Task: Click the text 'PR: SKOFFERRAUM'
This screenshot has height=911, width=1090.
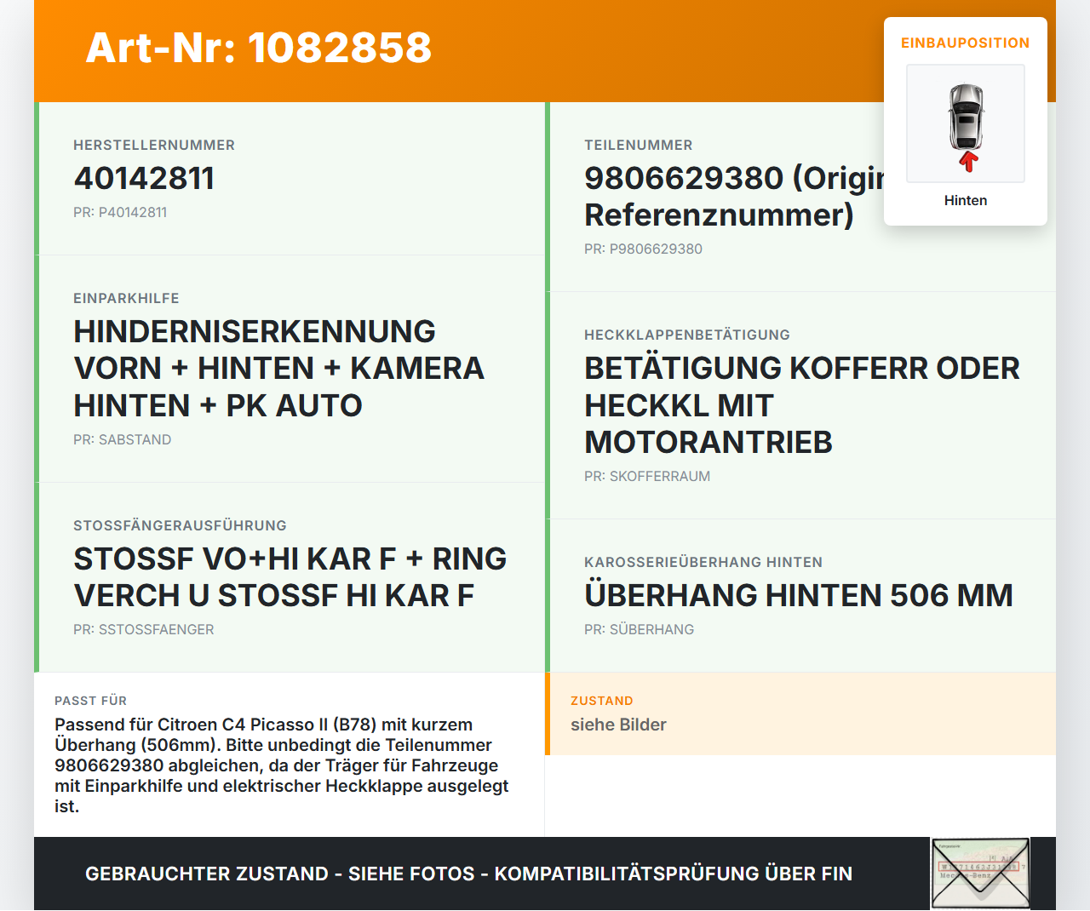Action: point(647,476)
